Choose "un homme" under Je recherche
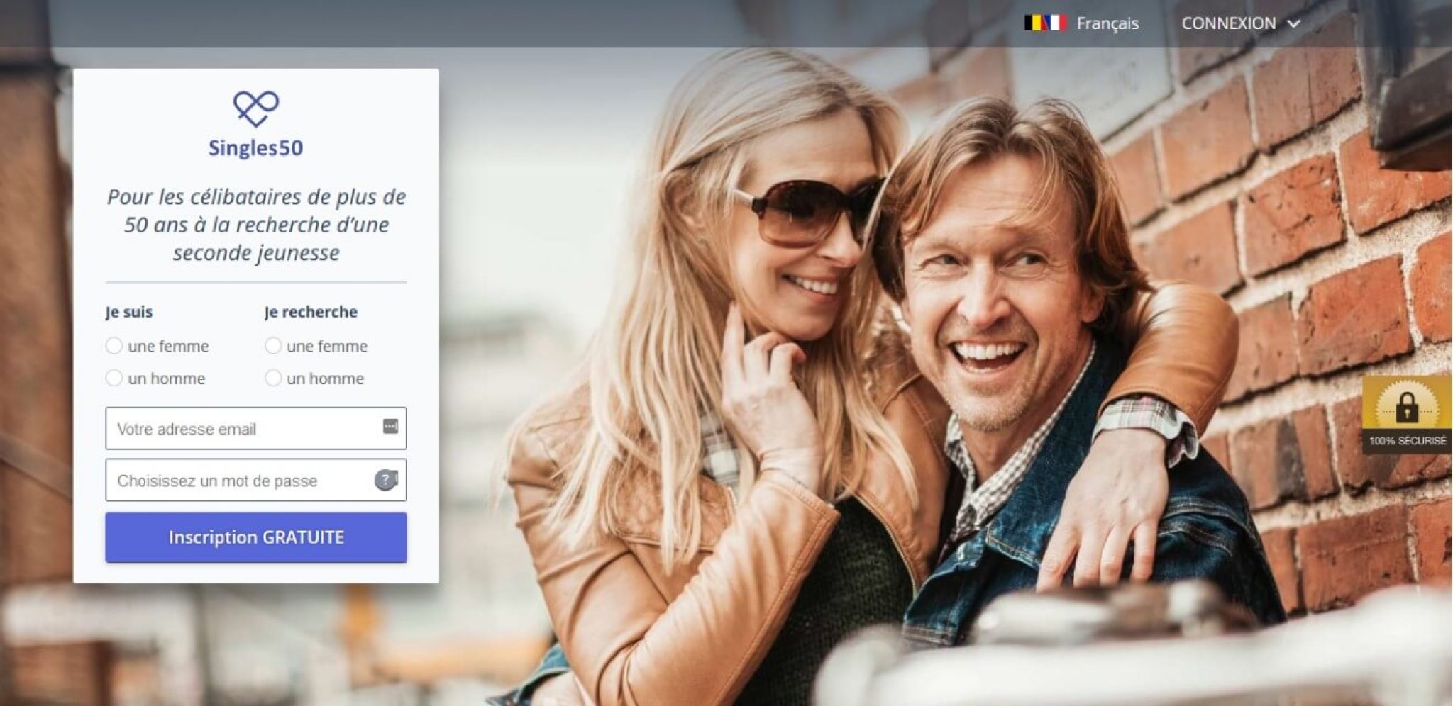Viewport: 1453px width, 706px height. (x=273, y=379)
